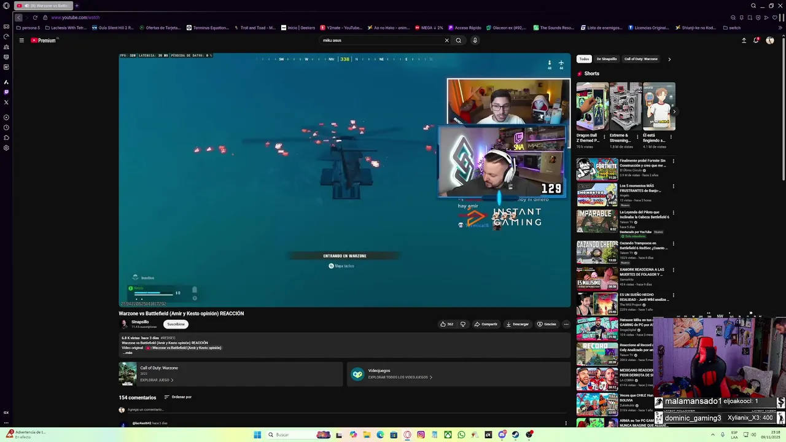Click the Suscribirse button
This screenshot has width=786, height=442.
point(176,324)
